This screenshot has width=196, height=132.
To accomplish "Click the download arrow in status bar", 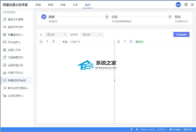I will tap(137, 129).
